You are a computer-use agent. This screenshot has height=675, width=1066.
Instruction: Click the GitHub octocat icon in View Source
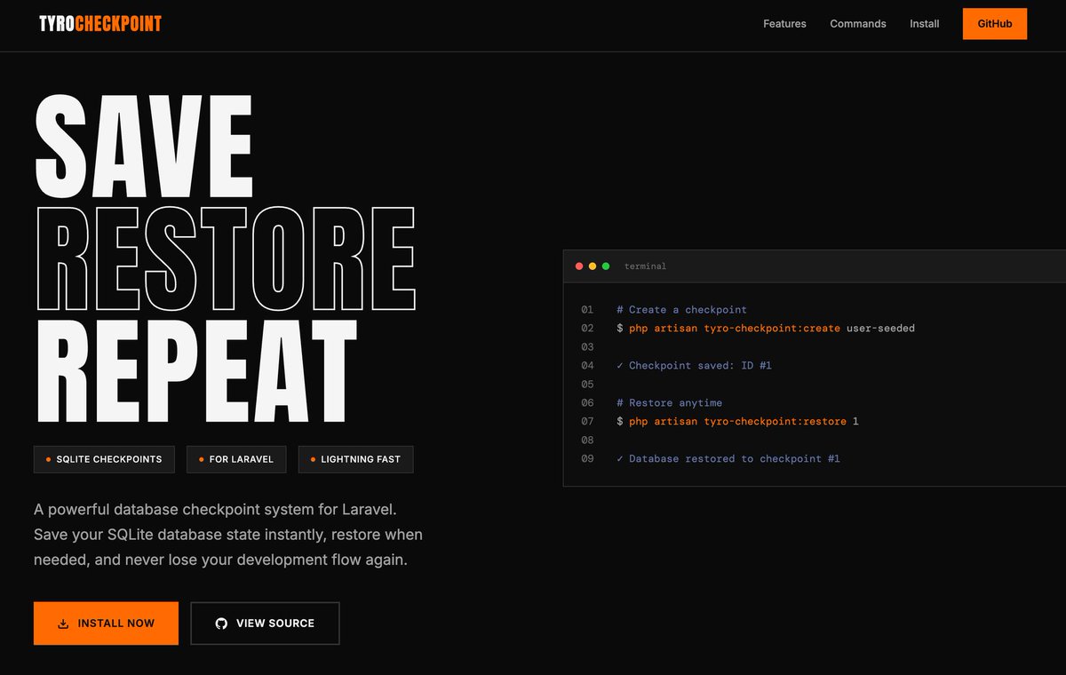click(x=221, y=623)
